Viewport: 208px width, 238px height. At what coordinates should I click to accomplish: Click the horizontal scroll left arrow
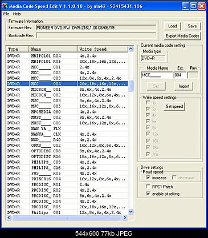tap(9, 217)
